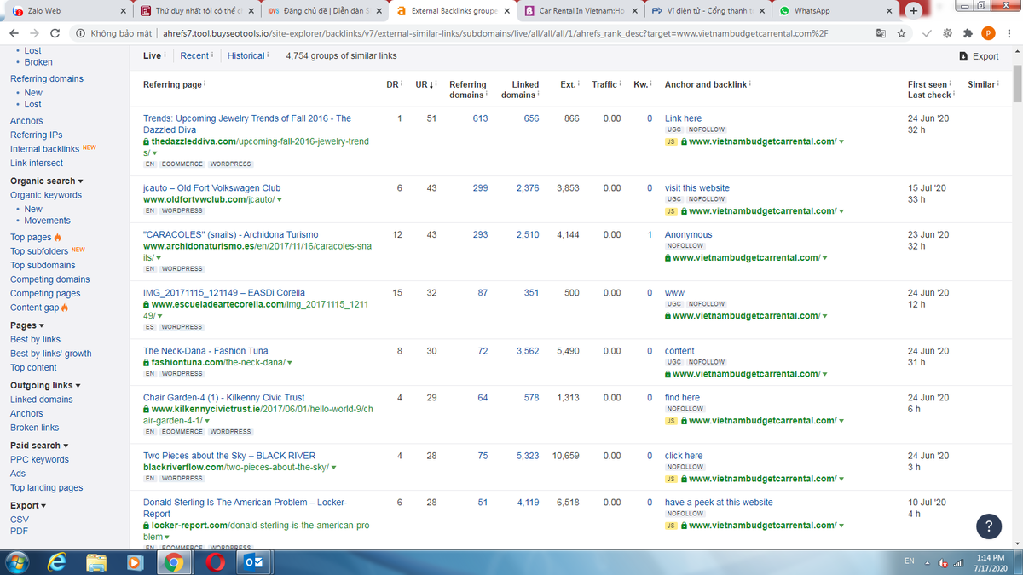Reload the current page
Viewport: 1023px width, 575px height.
click(55, 33)
